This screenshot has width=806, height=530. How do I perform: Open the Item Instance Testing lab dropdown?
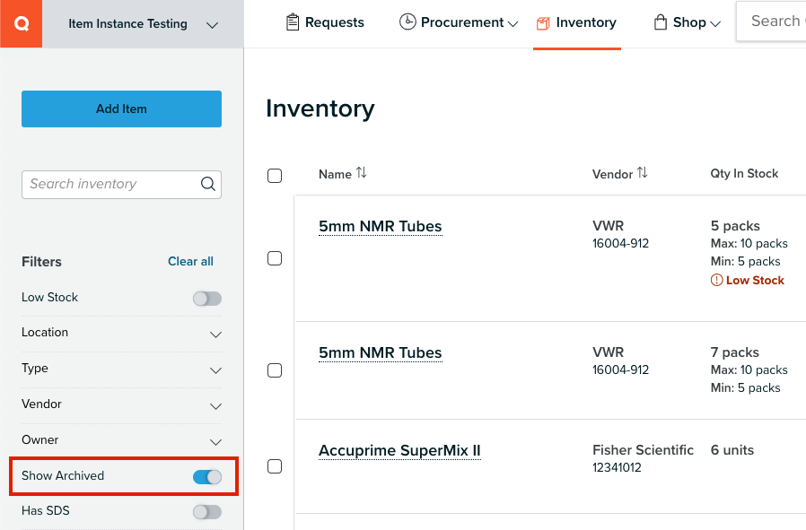[x=143, y=24]
